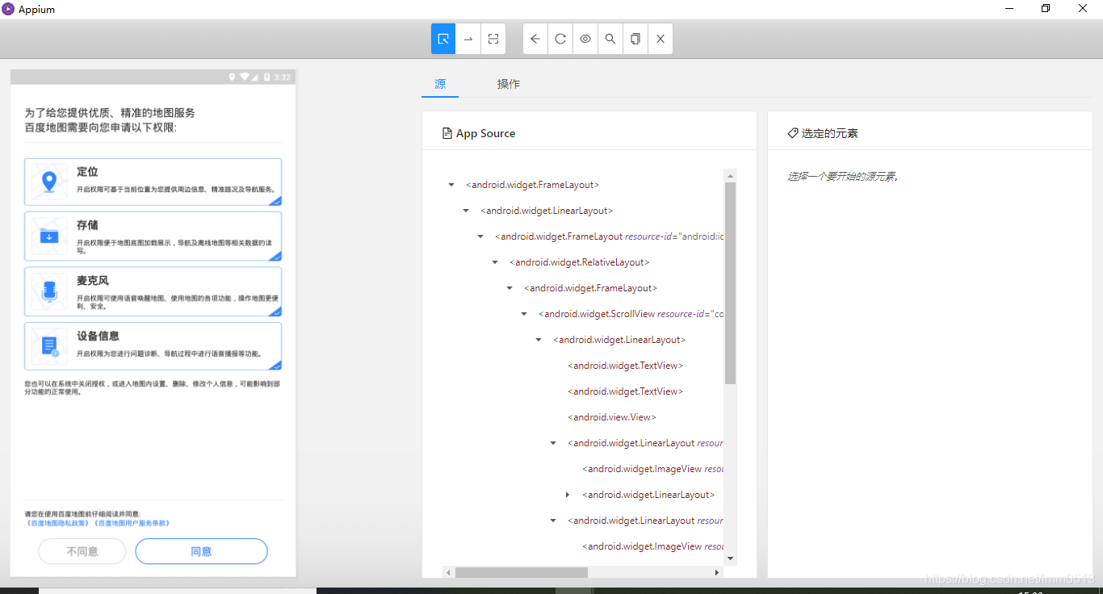Select the first android.widget.ImageView row
This screenshot has height=594, width=1103.
point(652,469)
